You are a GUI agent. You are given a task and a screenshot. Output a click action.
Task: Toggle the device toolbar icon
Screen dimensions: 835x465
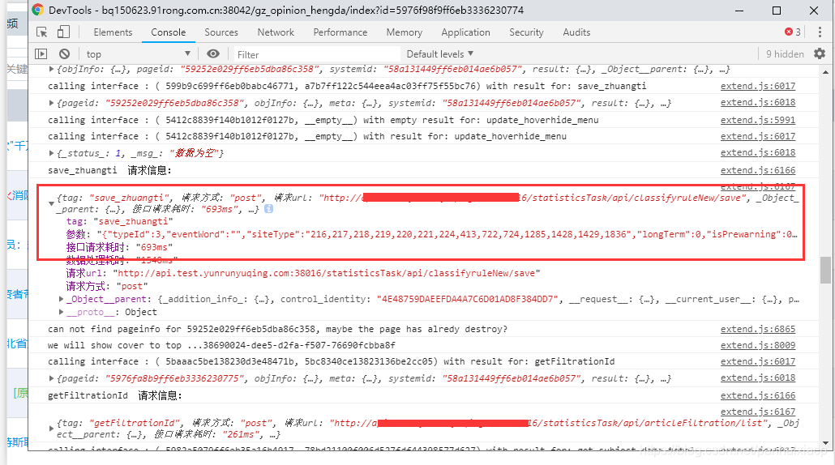point(63,32)
